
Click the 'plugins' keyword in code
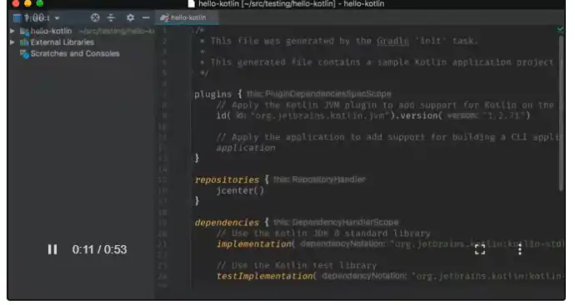pyautogui.click(x=212, y=95)
